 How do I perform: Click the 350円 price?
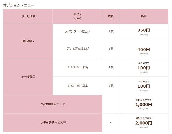coord(144,30)
